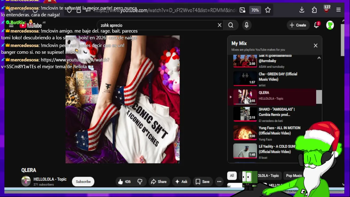The width and height of the screenshot is (350, 197).
Task: Subscribe to HELLOLOLA - Topic
Action: pyautogui.click(x=83, y=182)
